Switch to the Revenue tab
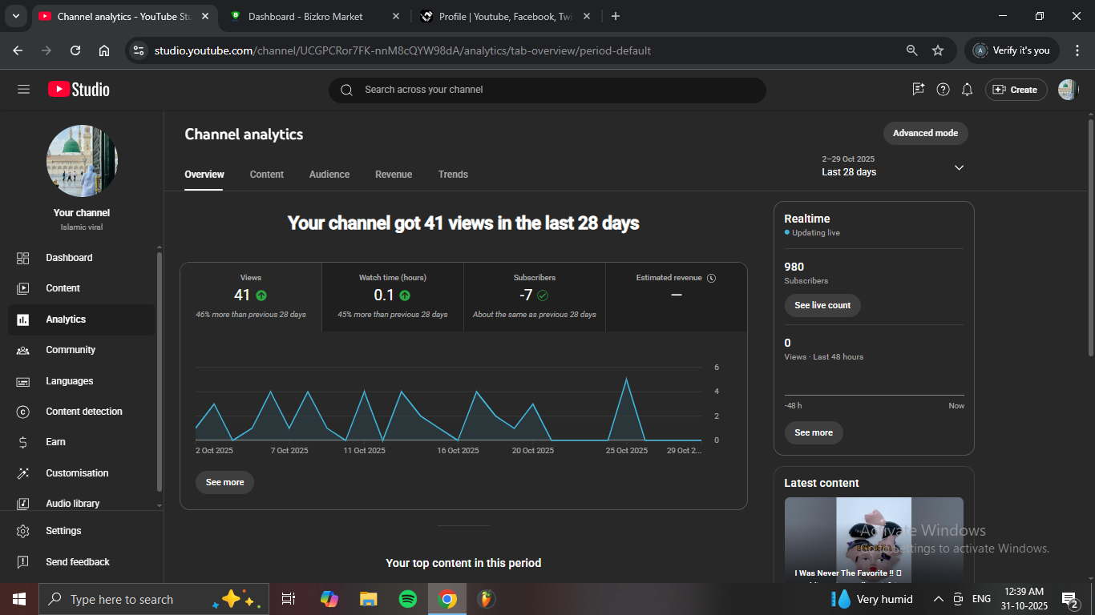This screenshot has width=1095, height=615. click(394, 175)
